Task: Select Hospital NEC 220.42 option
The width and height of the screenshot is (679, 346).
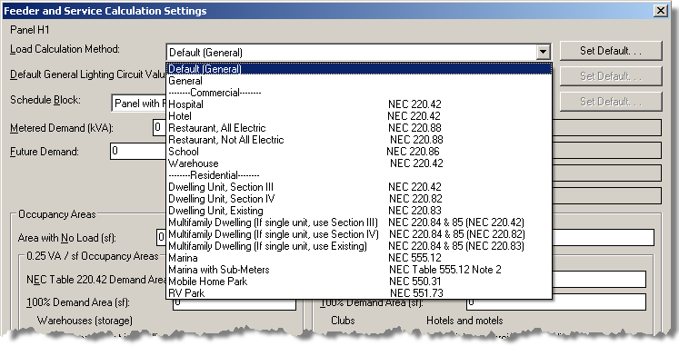Action: click(359, 104)
